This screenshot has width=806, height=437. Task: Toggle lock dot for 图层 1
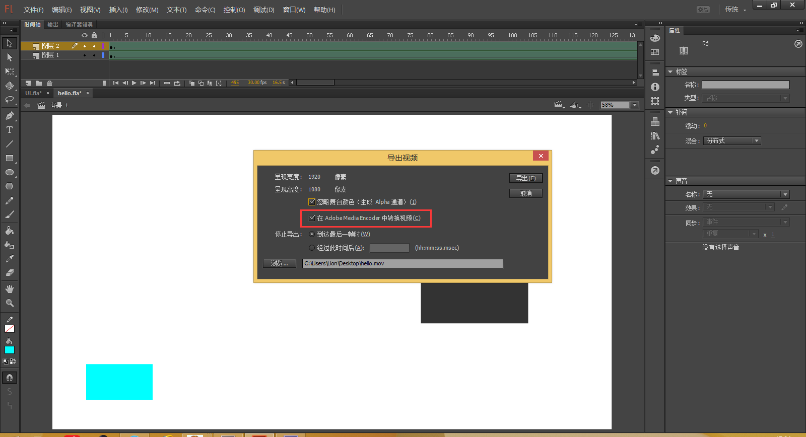tap(94, 55)
